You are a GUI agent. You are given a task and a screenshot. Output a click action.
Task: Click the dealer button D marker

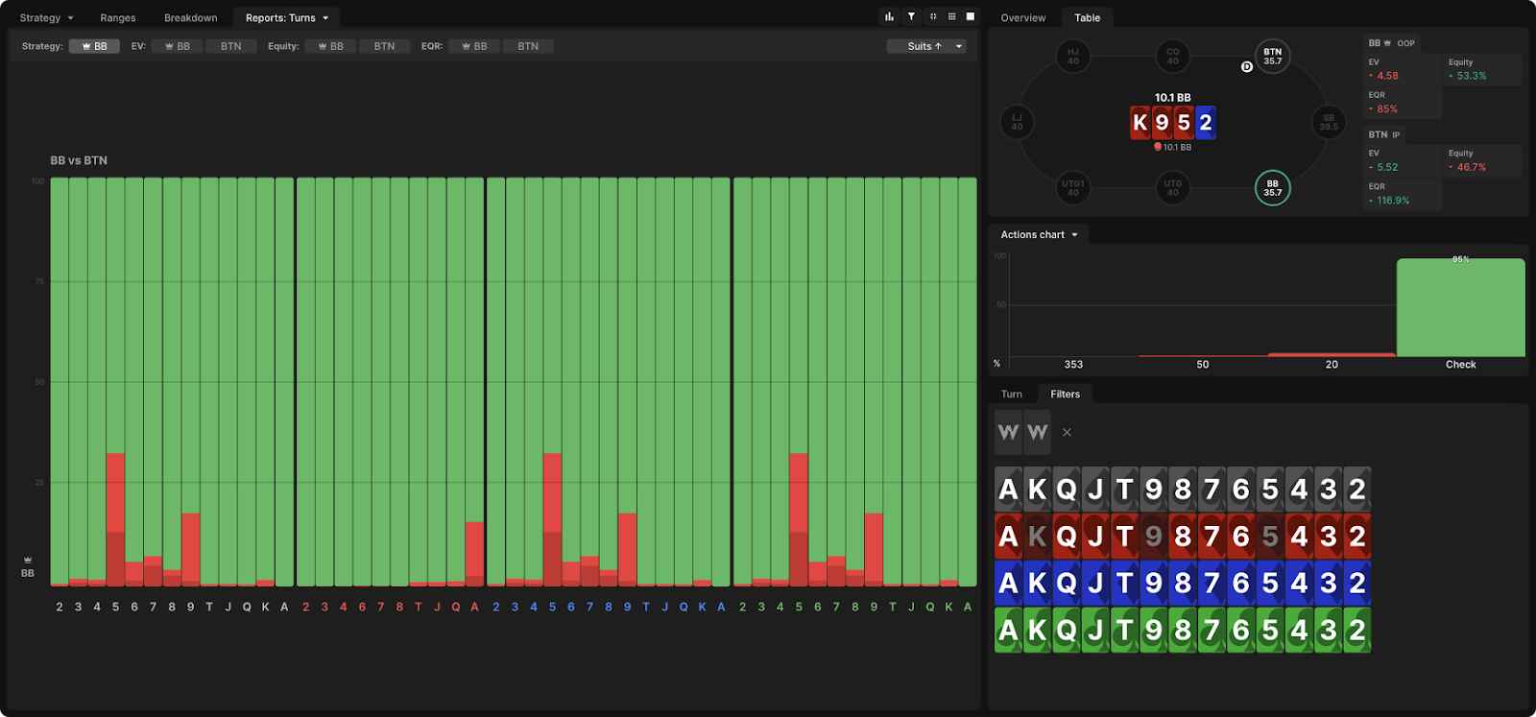[x=1246, y=67]
